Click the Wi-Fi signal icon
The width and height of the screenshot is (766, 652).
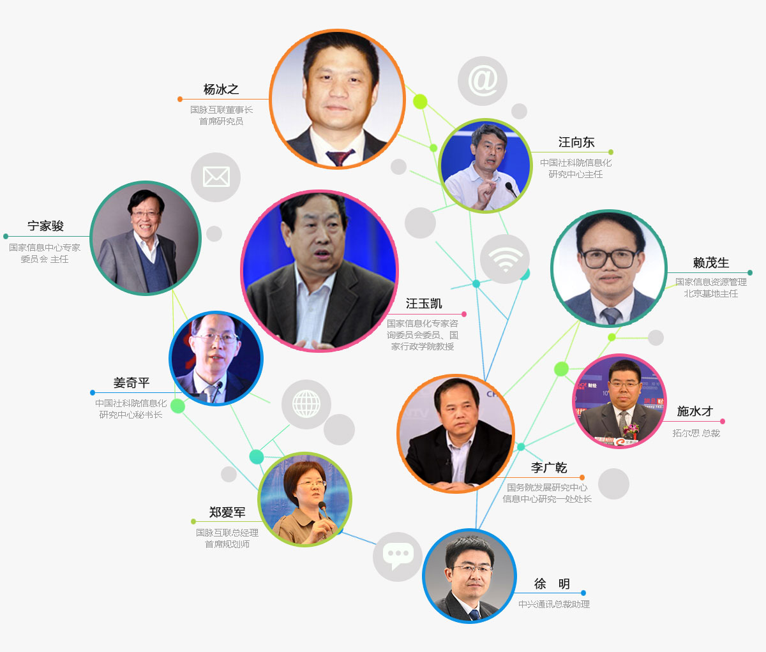click(x=505, y=259)
